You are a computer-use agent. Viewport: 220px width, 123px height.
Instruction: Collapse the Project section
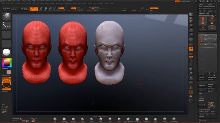201,100
